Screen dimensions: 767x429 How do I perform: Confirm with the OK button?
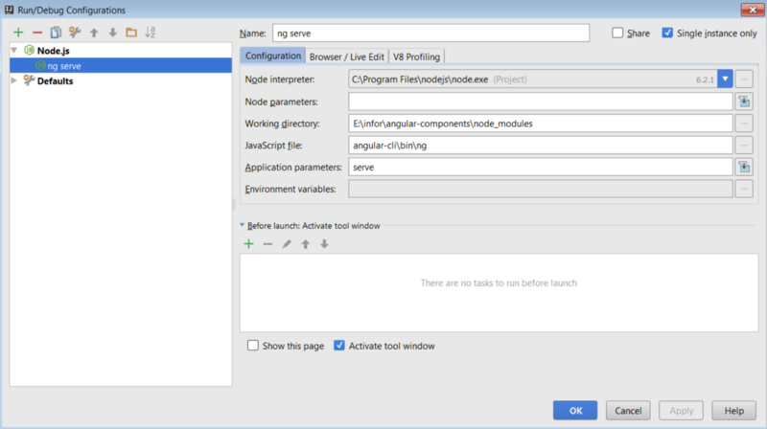point(575,411)
